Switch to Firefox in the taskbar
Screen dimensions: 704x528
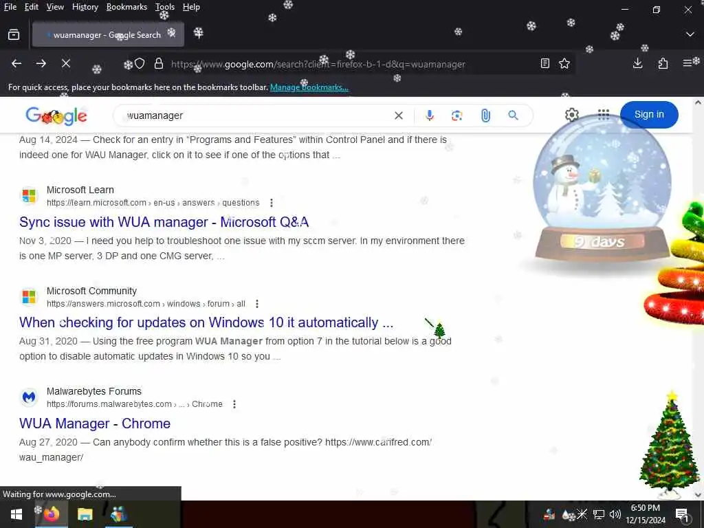point(52,514)
